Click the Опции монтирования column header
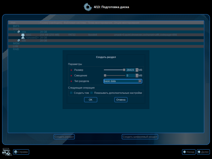The image size is (212, 159). tap(158, 23)
